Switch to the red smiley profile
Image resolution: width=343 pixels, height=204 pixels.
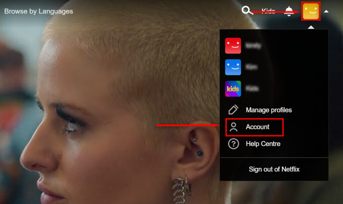[x=233, y=46]
